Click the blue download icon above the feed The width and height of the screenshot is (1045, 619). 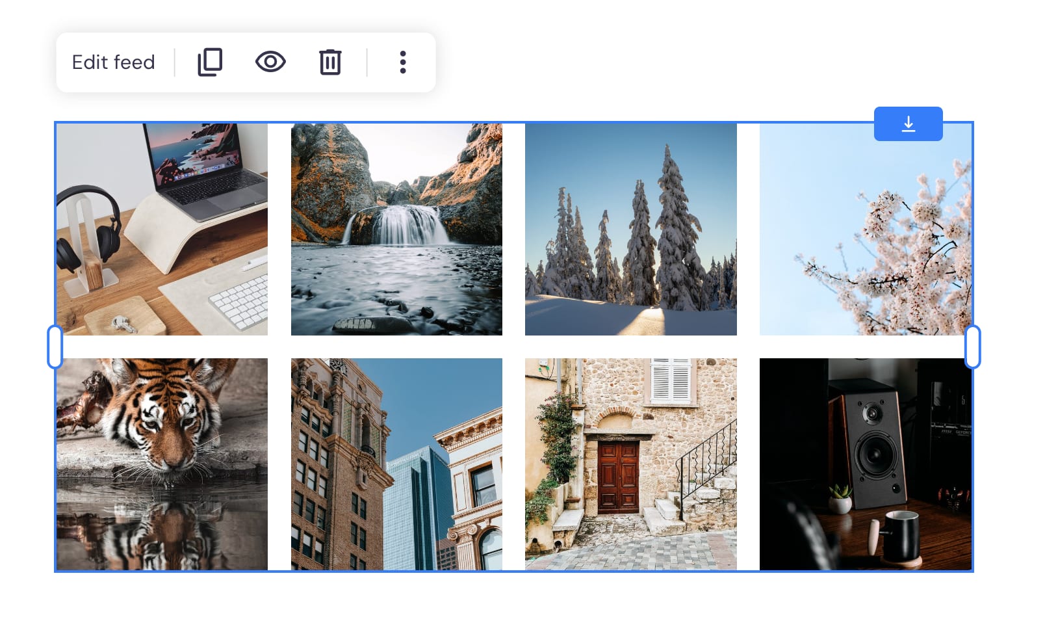tap(909, 124)
